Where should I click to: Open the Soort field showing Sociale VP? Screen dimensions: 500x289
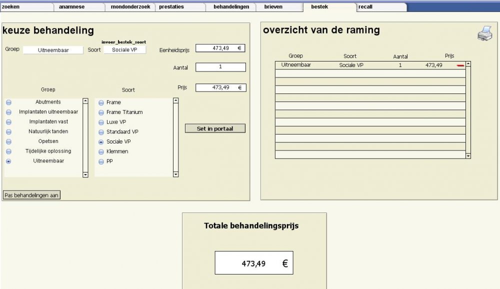124,50
